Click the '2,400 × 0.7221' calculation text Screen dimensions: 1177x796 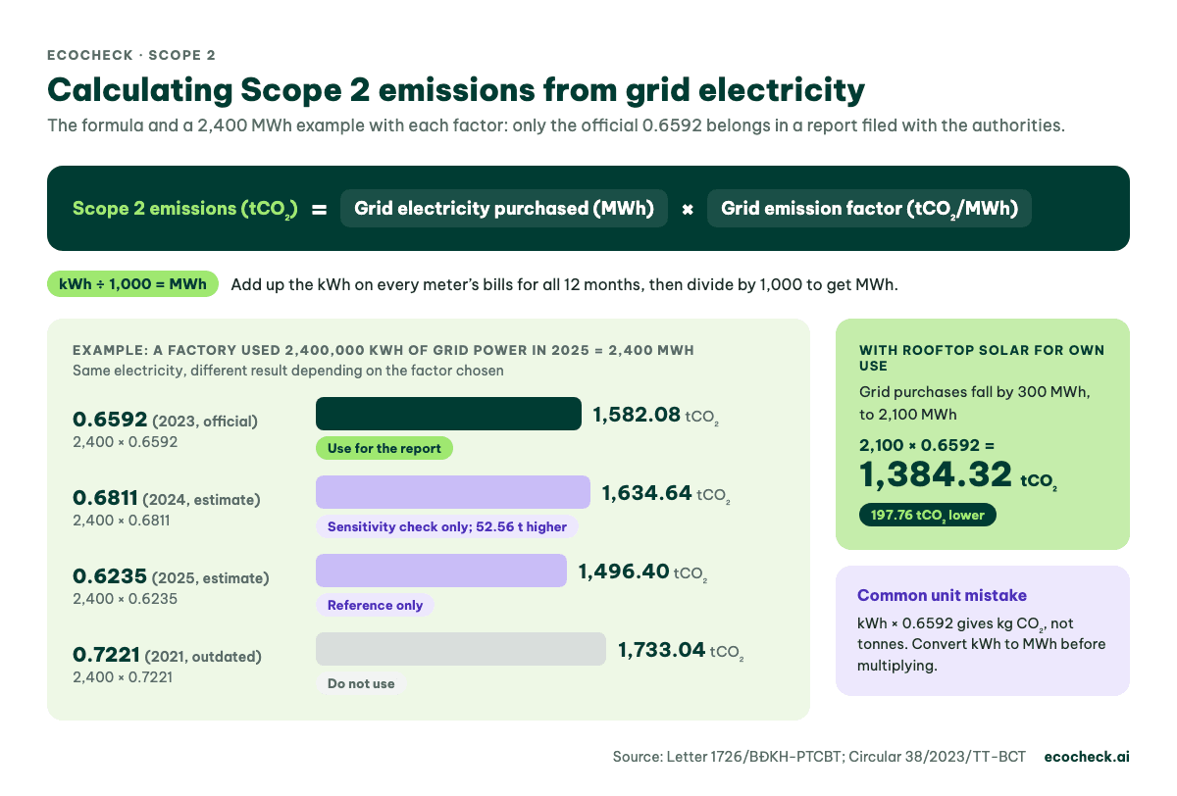tap(122, 676)
